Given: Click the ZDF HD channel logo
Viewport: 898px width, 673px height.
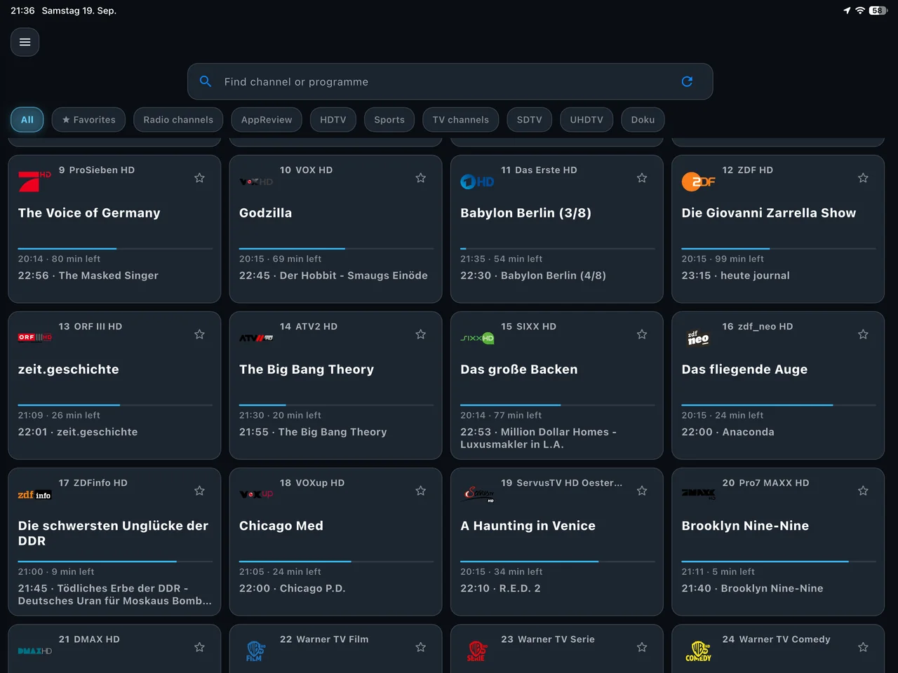Looking at the screenshot, I should [699, 182].
